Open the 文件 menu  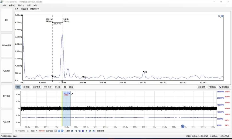[x=4, y=5]
